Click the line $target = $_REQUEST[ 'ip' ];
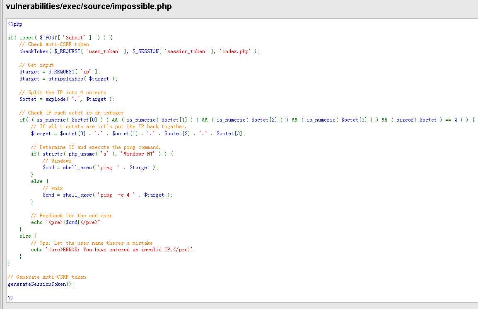 click(x=60, y=72)
